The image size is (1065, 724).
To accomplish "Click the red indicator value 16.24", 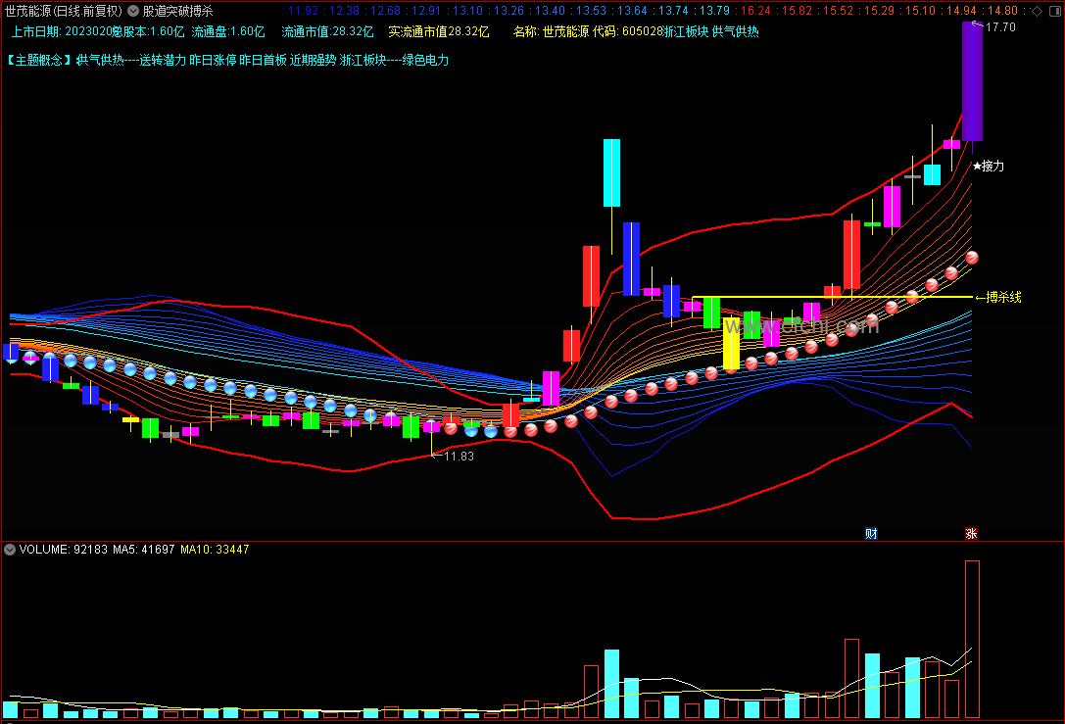I will tap(756, 11).
